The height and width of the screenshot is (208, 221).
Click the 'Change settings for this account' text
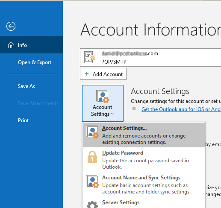pos(176,101)
